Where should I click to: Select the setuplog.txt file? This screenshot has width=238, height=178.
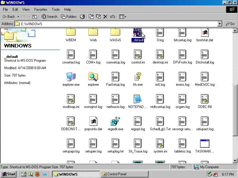tap(115, 143)
